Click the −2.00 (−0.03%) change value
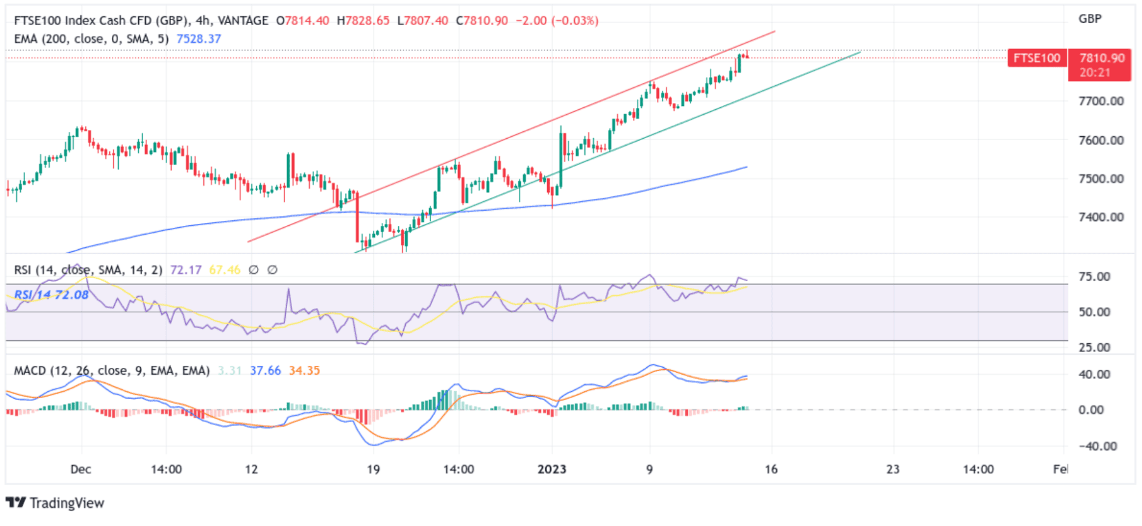 [x=557, y=21]
